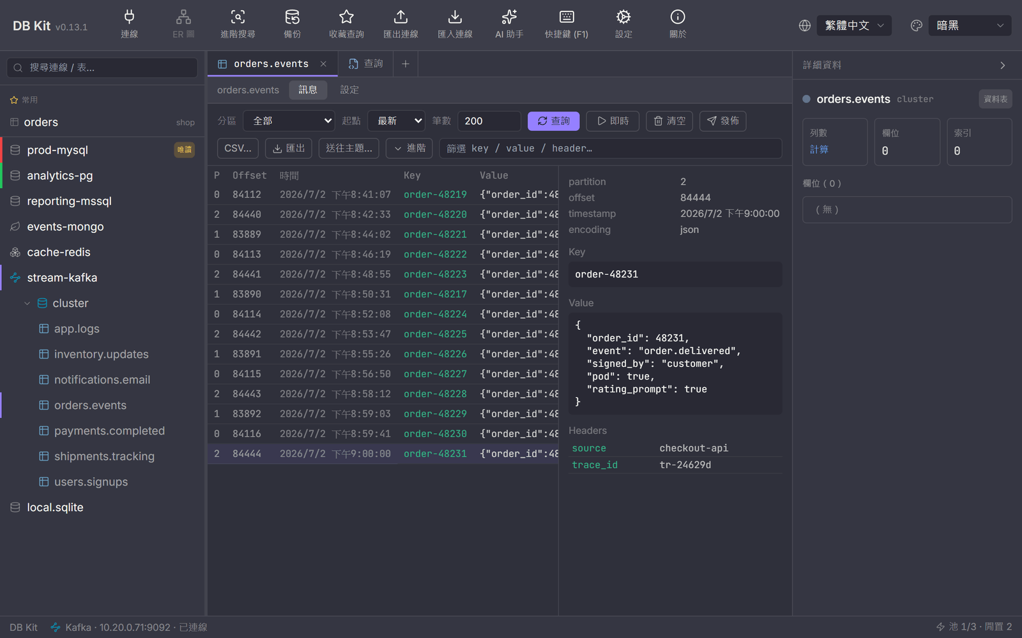Click the filter key/value/header field

pos(611,148)
